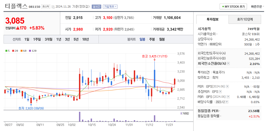Image resolution: width=266 pixels, height=131 pixels.
Task: Click the 시가총액 value 749억원
Action: point(254,29)
